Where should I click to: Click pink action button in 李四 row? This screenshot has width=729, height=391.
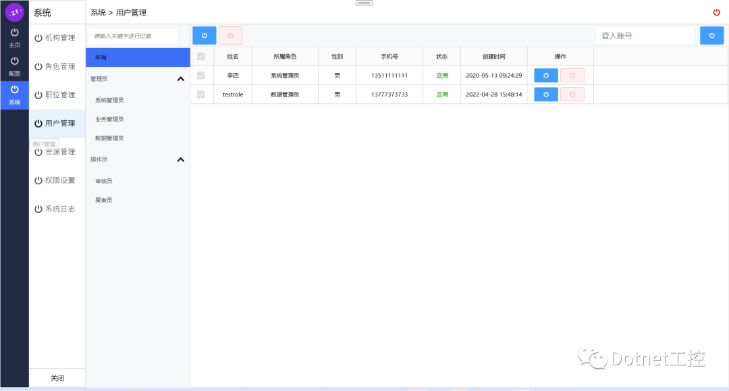coord(572,76)
